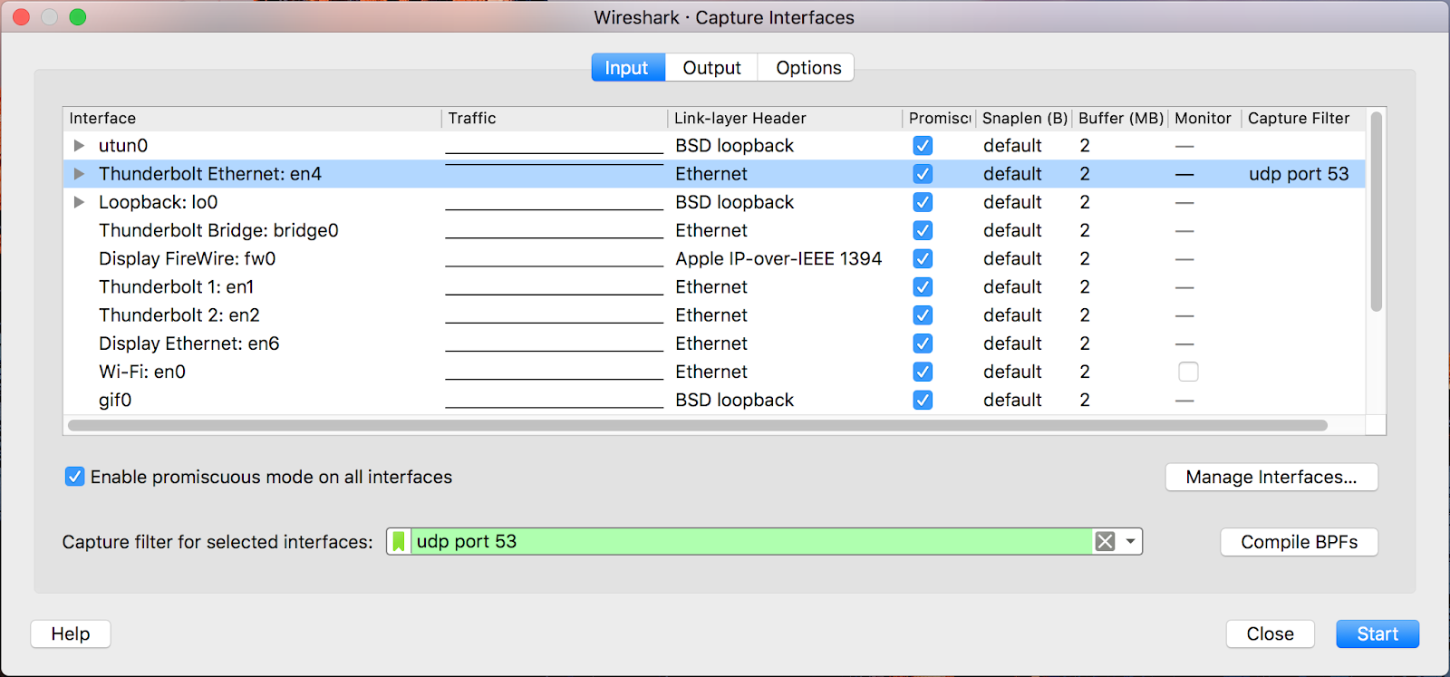
Task: Click the Manage Interfaces button
Action: (x=1271, y=478)
